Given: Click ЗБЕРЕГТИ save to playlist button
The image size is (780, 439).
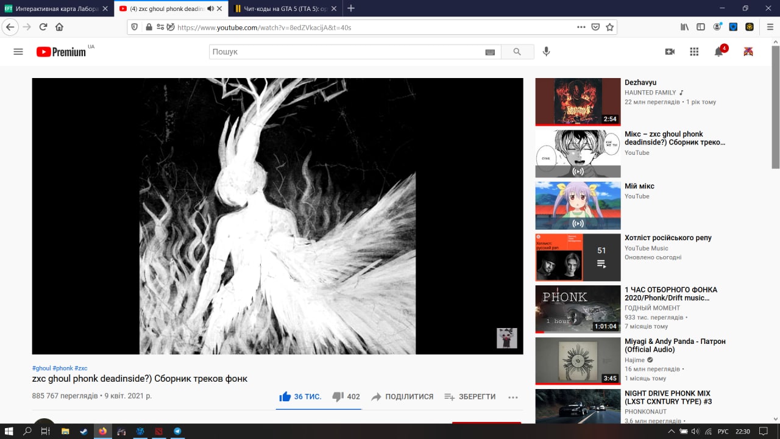Looking at the screenshot, I should pos(470,396).
